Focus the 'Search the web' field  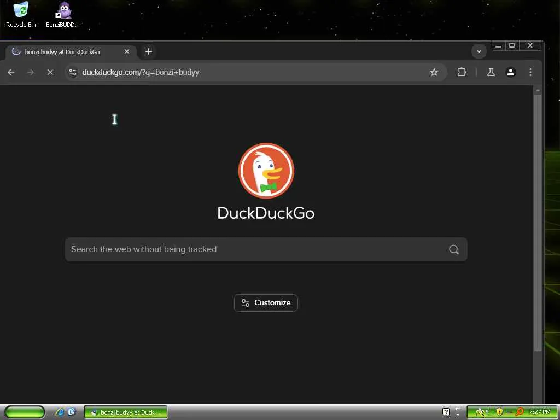coord(266,249)
